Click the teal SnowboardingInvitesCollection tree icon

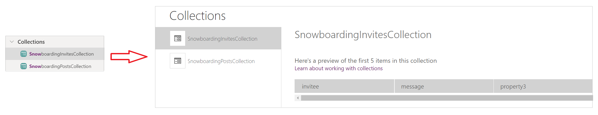coord(24,54)
